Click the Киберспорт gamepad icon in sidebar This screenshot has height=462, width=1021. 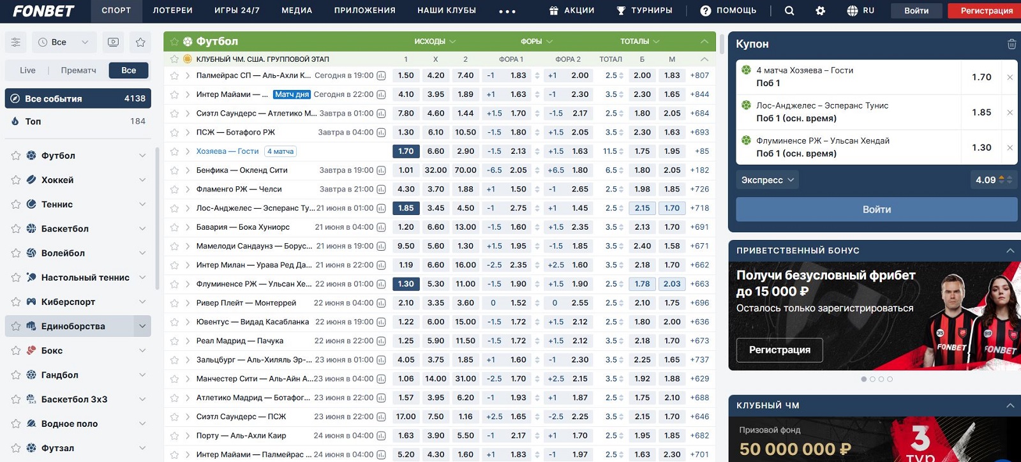click(31, 302)
